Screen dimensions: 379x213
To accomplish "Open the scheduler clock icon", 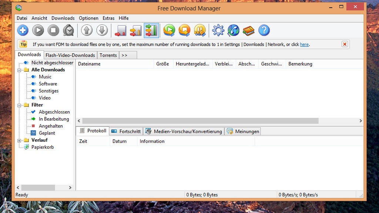I will [x=68, y=30].
